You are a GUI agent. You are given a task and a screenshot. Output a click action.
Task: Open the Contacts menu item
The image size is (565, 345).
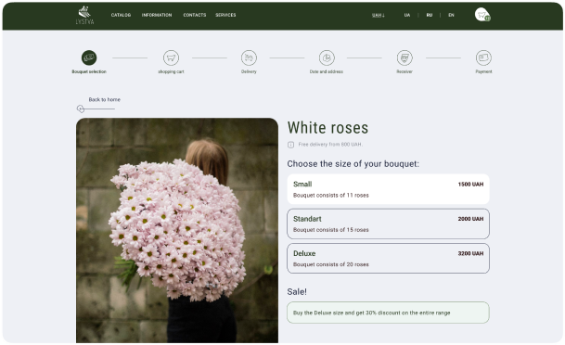195,15
